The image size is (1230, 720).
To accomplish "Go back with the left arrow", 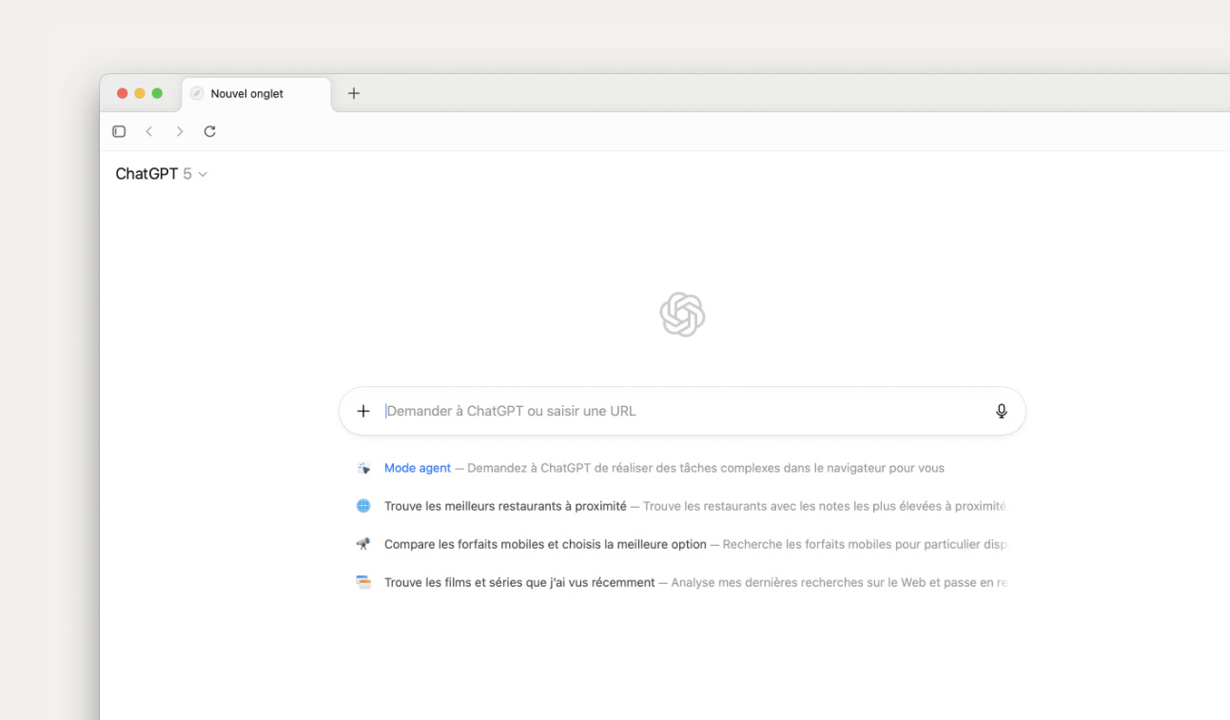I will click(149, 131).
